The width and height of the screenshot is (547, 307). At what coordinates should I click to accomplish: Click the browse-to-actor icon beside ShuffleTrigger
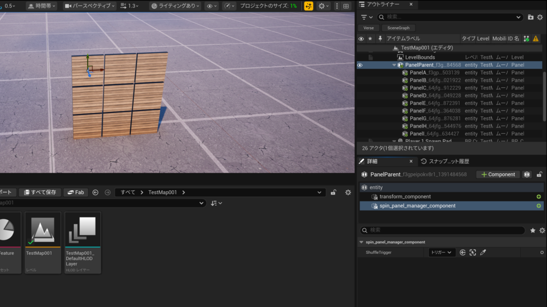tap(473, 253)
